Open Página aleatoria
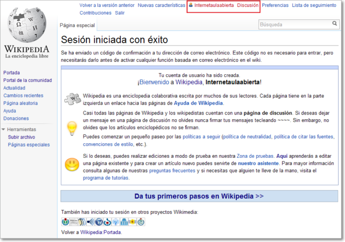 pos(20,103)
